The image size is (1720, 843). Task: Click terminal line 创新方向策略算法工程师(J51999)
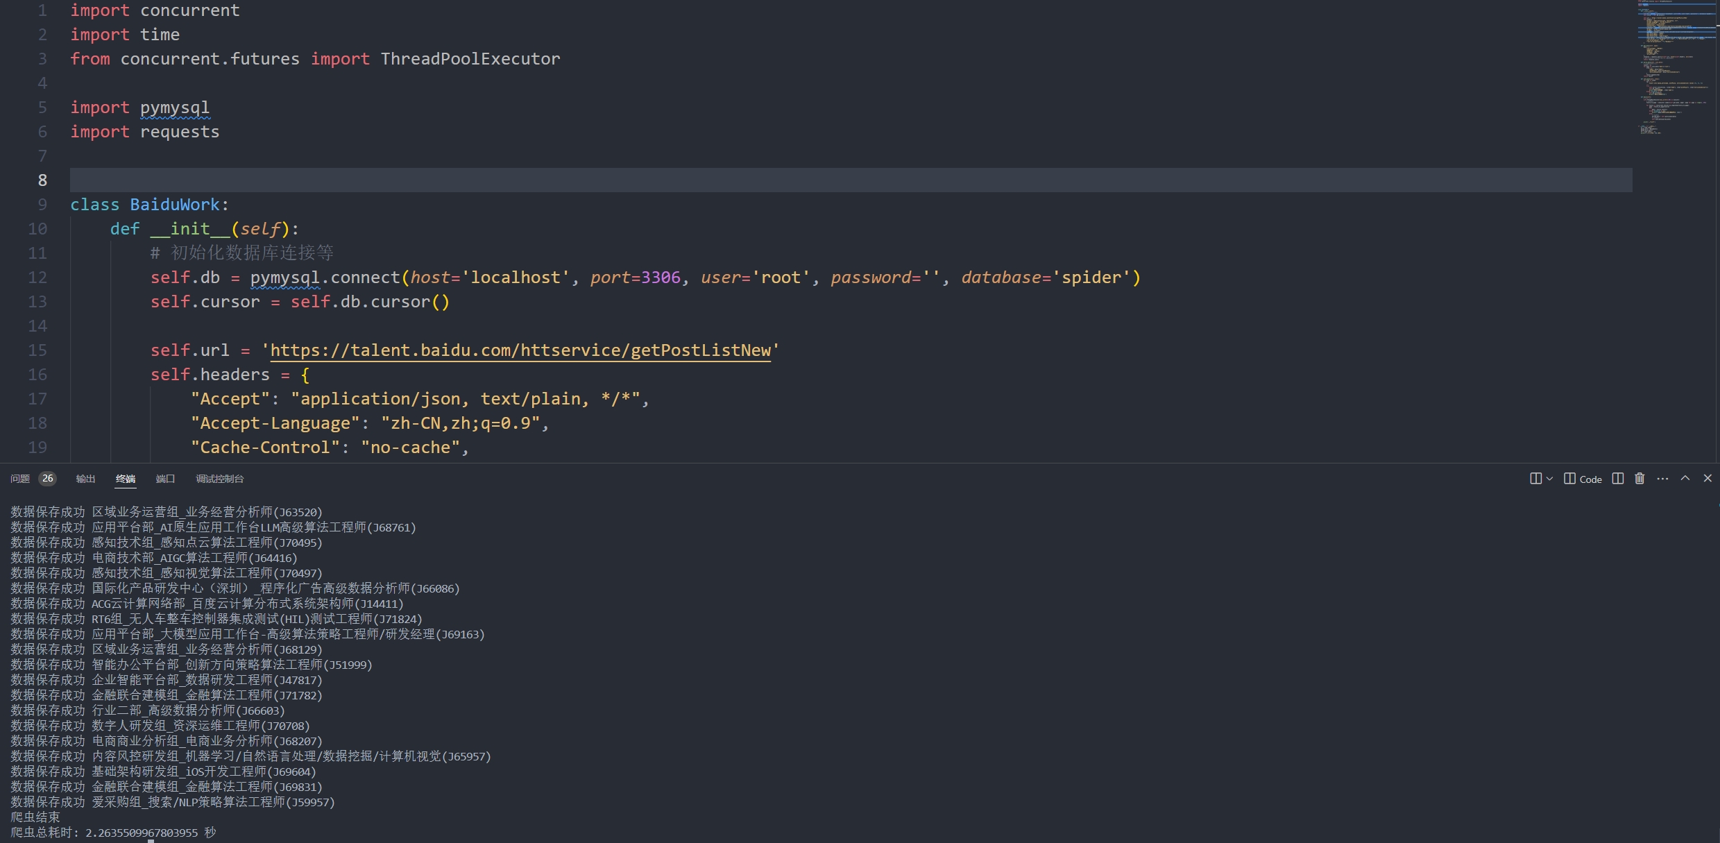coord(191,665)
